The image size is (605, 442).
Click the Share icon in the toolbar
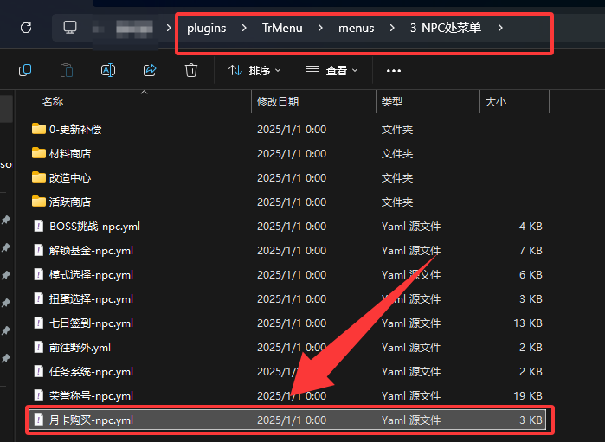[150, 70]
